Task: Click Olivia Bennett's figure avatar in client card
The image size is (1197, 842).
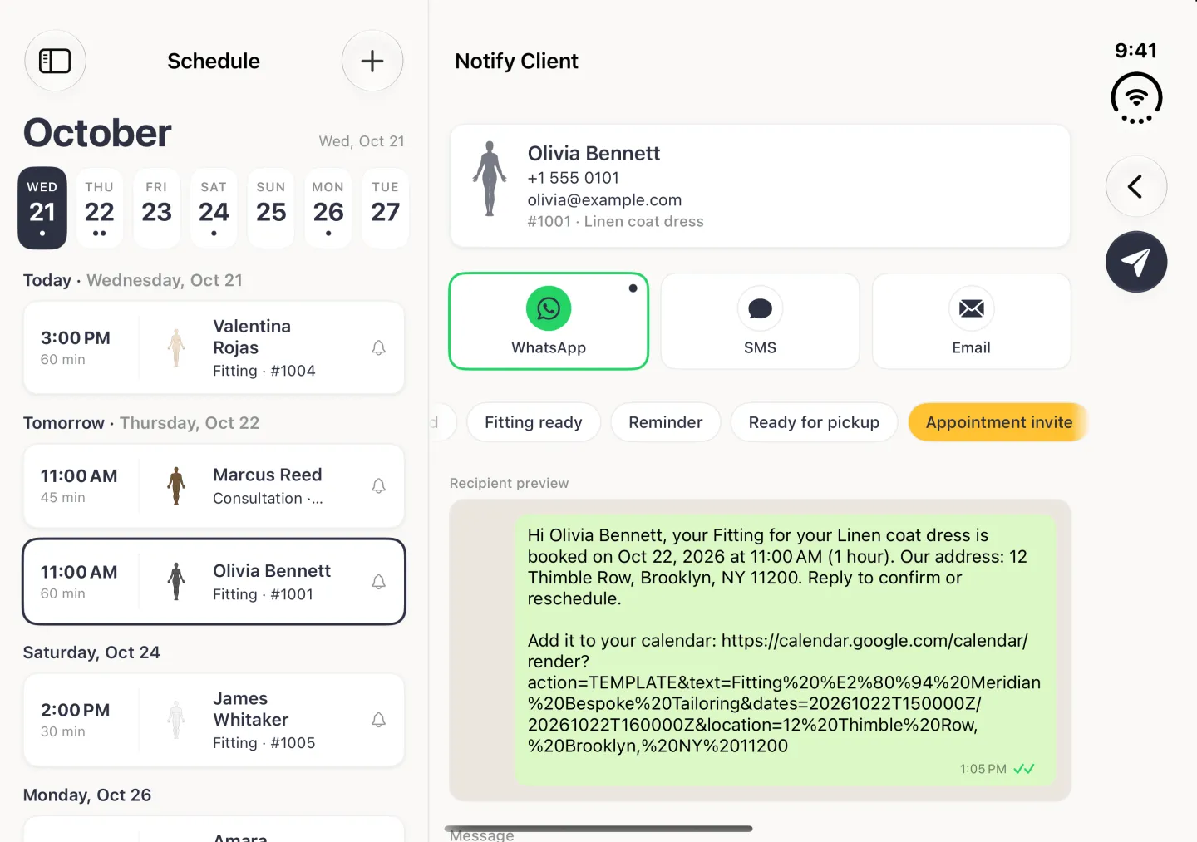Action: (x=490, y=179)
